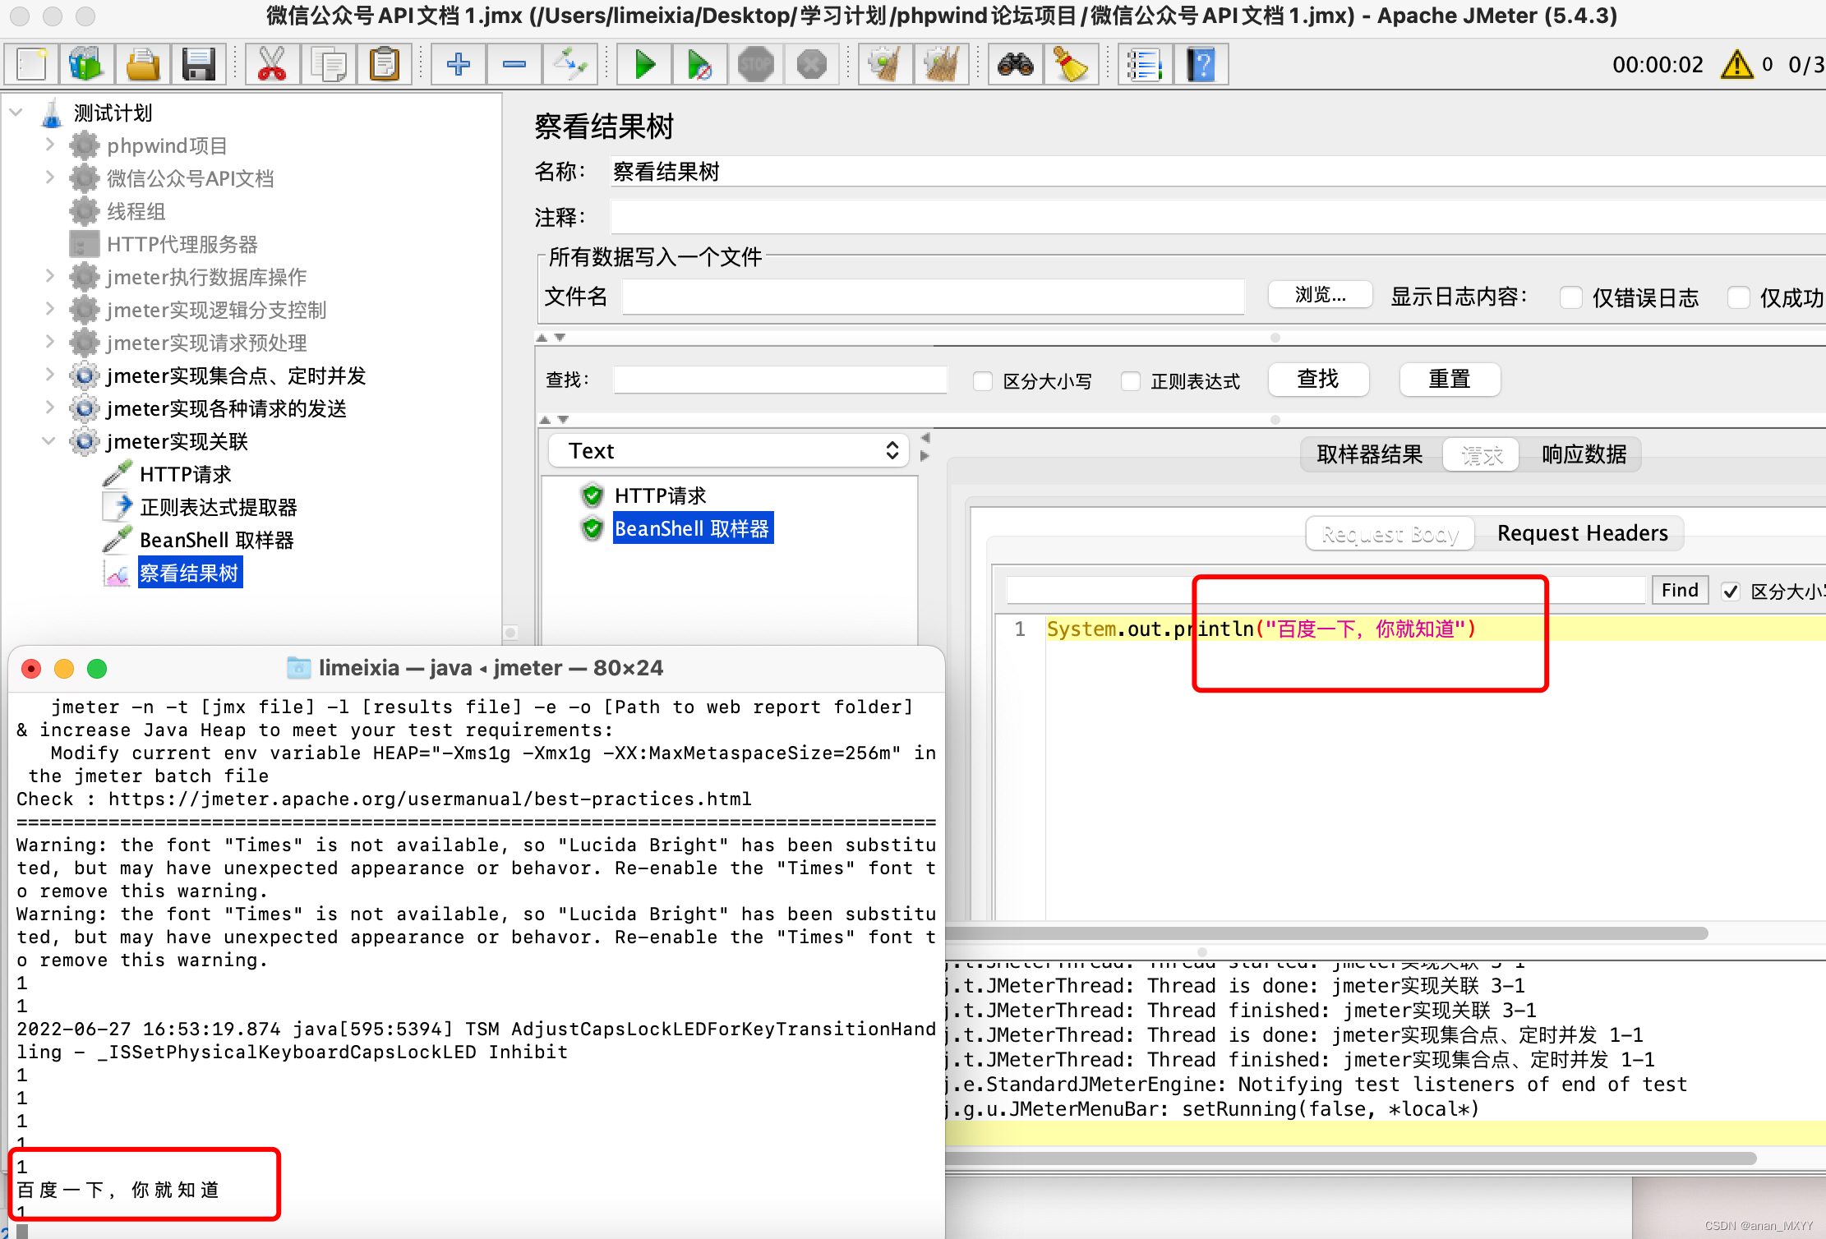The width and height of the screenshot is (1826, 1239).
Task: Click the 重置 reset button
Action: pos(1449,380)
